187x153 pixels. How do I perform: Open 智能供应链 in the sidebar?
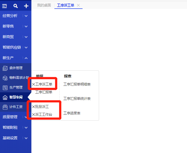(12, 47)
